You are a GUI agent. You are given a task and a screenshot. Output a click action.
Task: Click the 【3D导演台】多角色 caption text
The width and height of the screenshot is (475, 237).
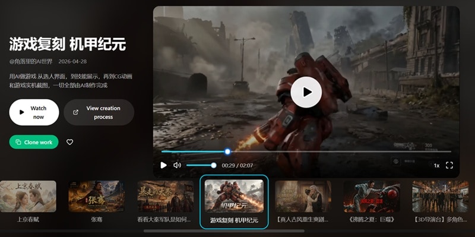(441, 219)
